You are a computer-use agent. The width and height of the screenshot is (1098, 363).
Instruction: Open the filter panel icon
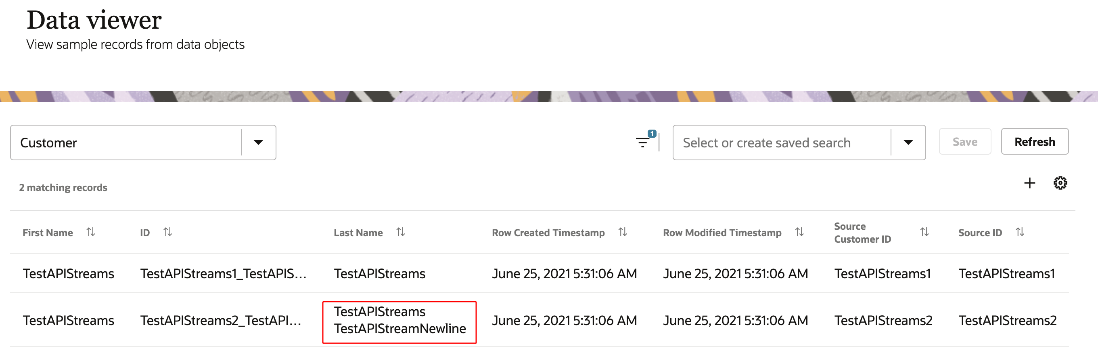click(x=643, y=143)
